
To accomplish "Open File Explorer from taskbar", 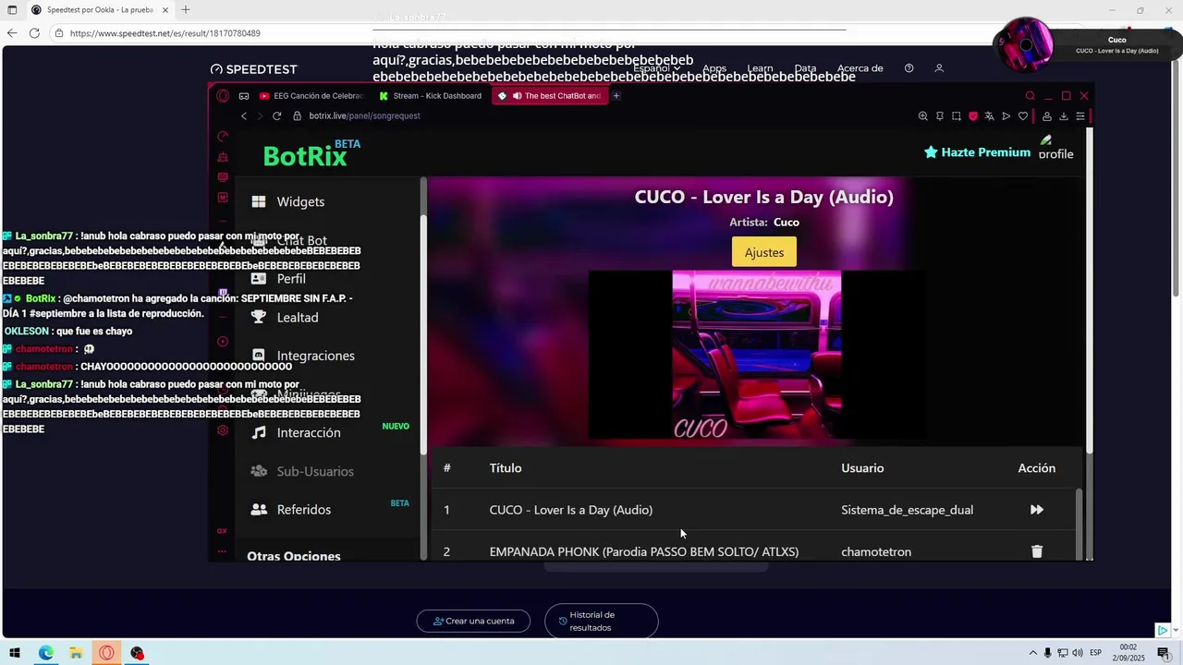I will pyautogui.click(x=76, y=653).
